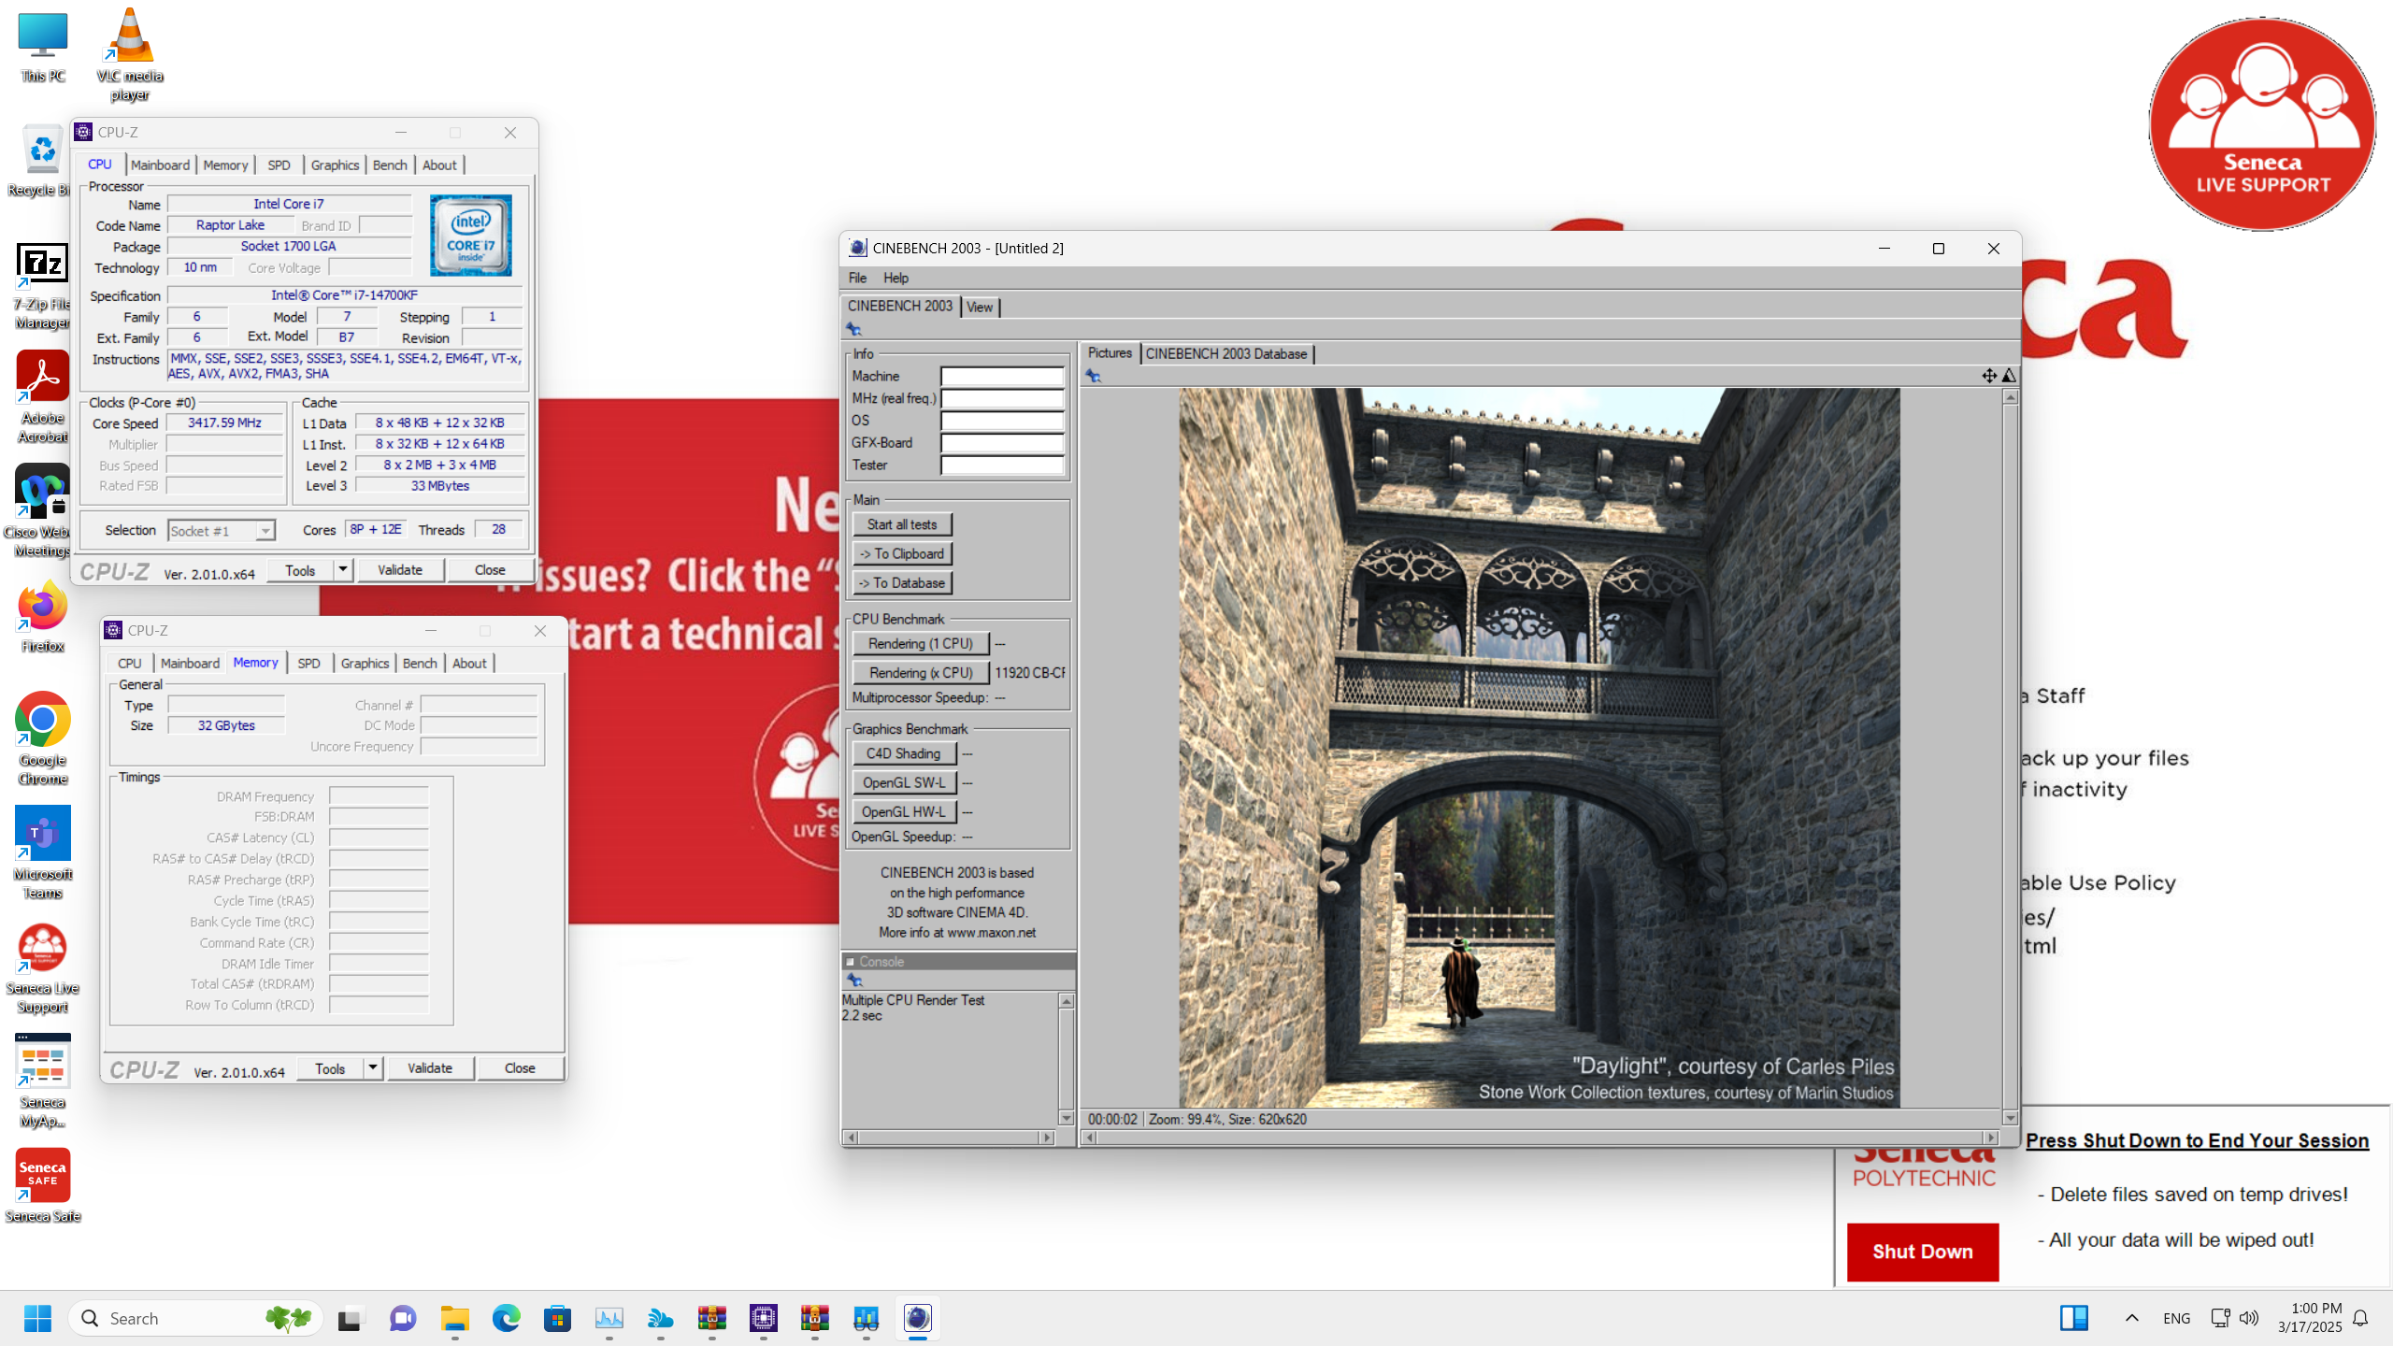Image resolution: width=2393 pixels, height=1346 pixels.
Task: Open the This PC desktop icon
Action: (43, 49)
